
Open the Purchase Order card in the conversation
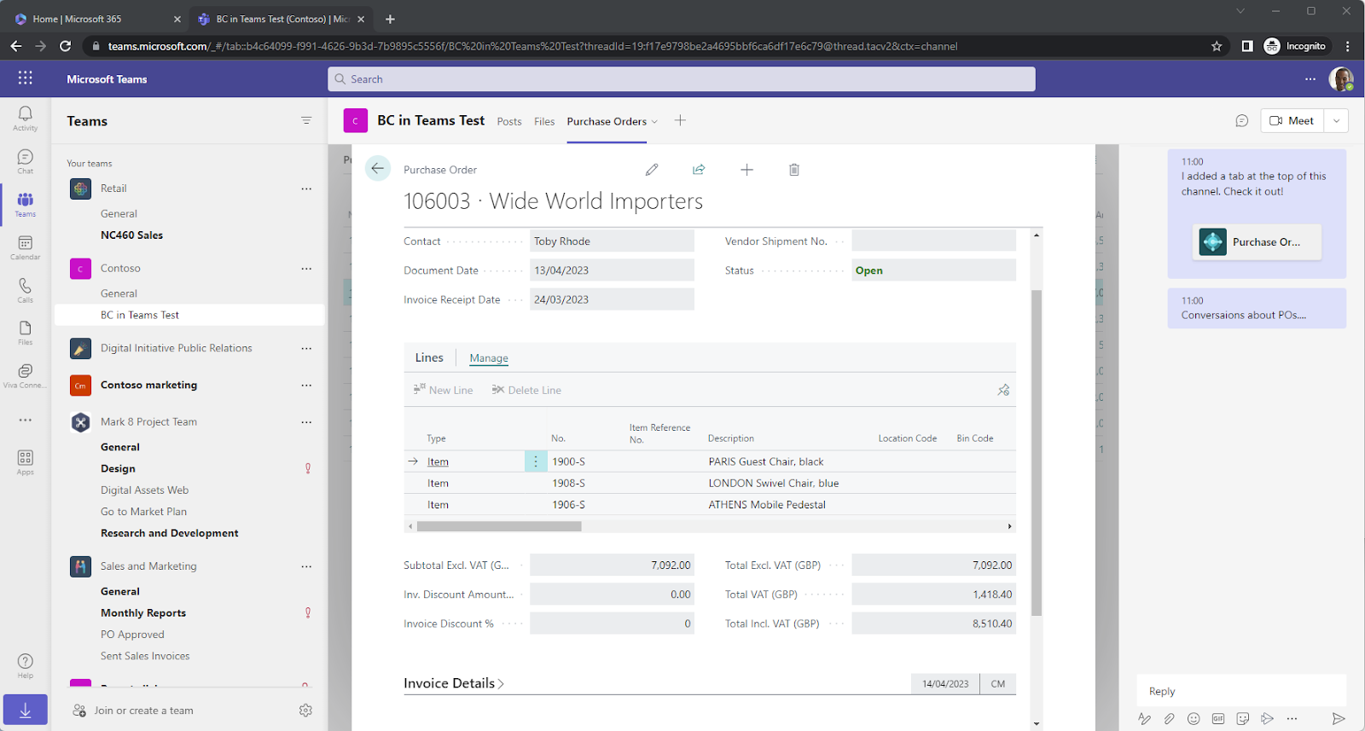click(x=1257, y=242)
